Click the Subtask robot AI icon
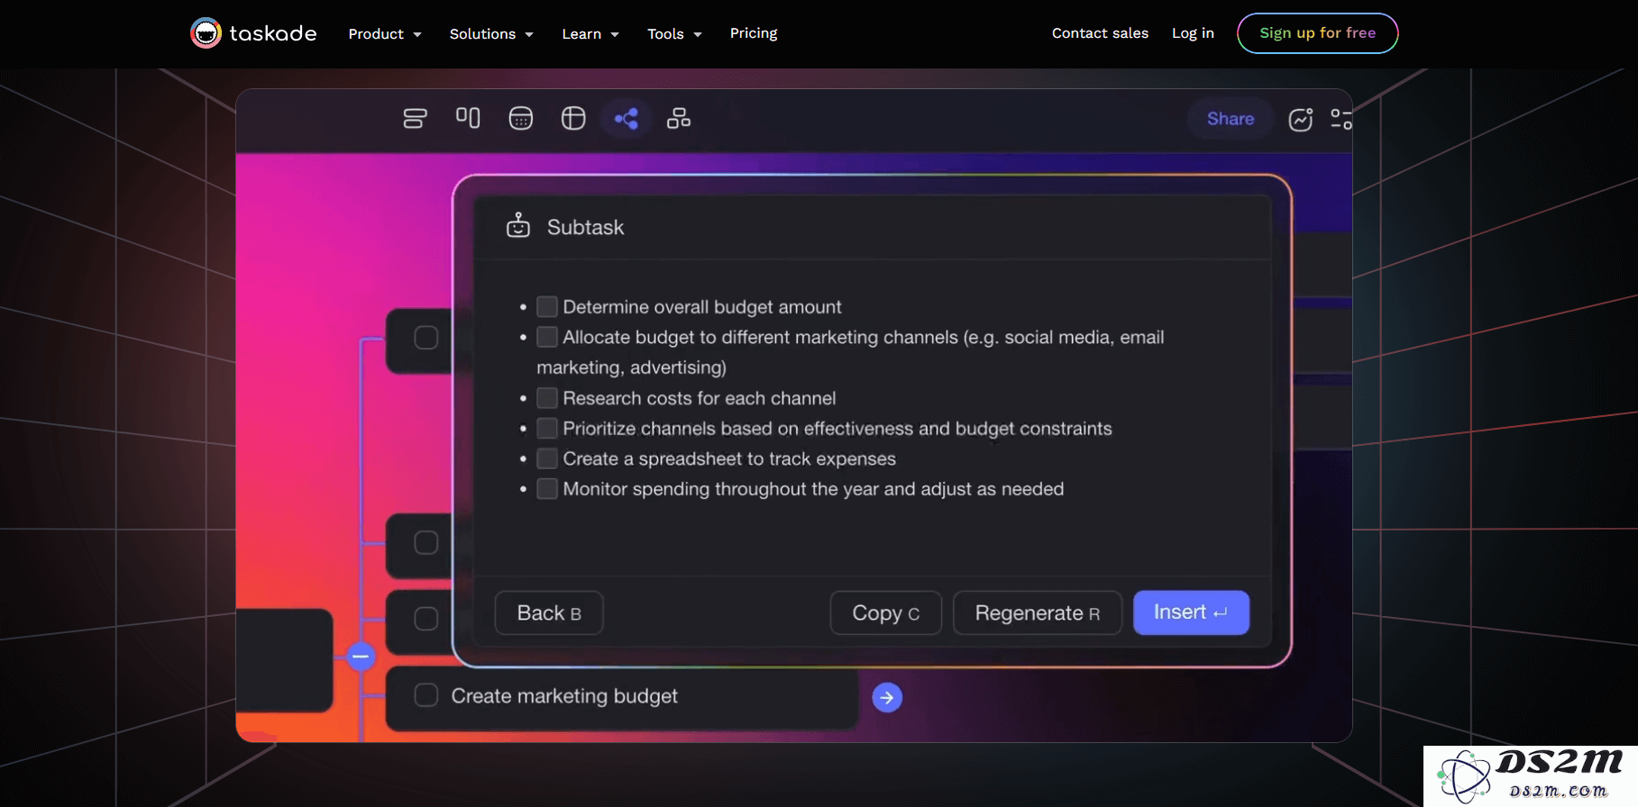The image size is (1638, 807). [518, 225]
